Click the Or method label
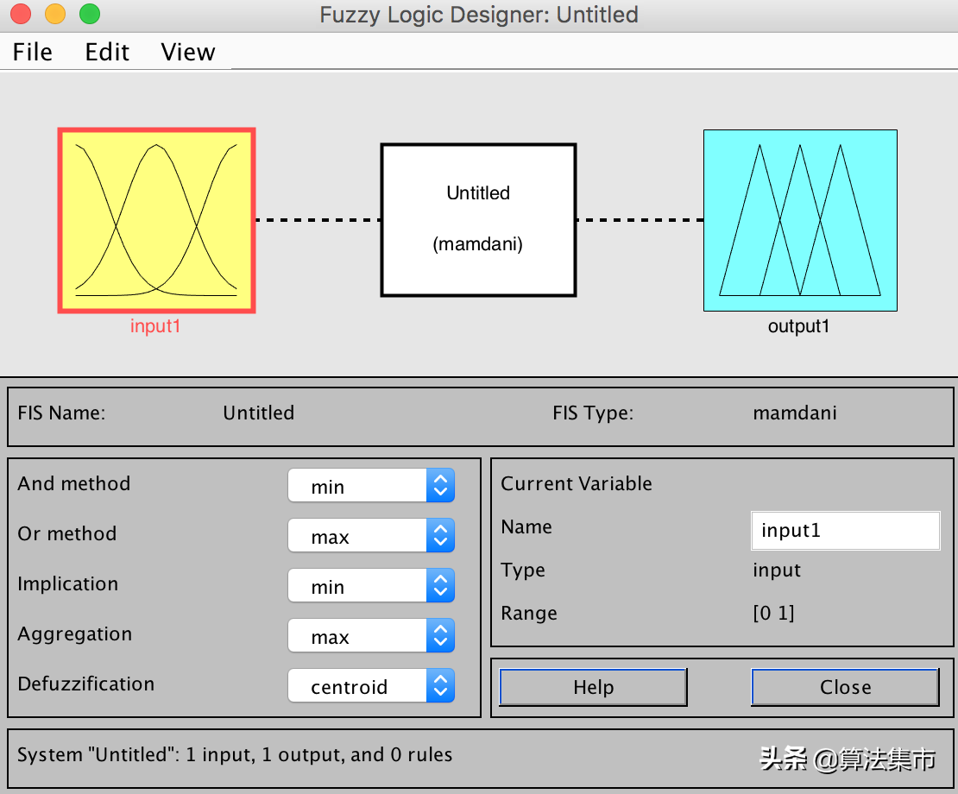Screen dimensions: 958x794 coord(66,534)
